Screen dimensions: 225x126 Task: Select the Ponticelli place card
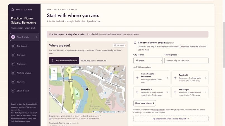tap(190, 78)
